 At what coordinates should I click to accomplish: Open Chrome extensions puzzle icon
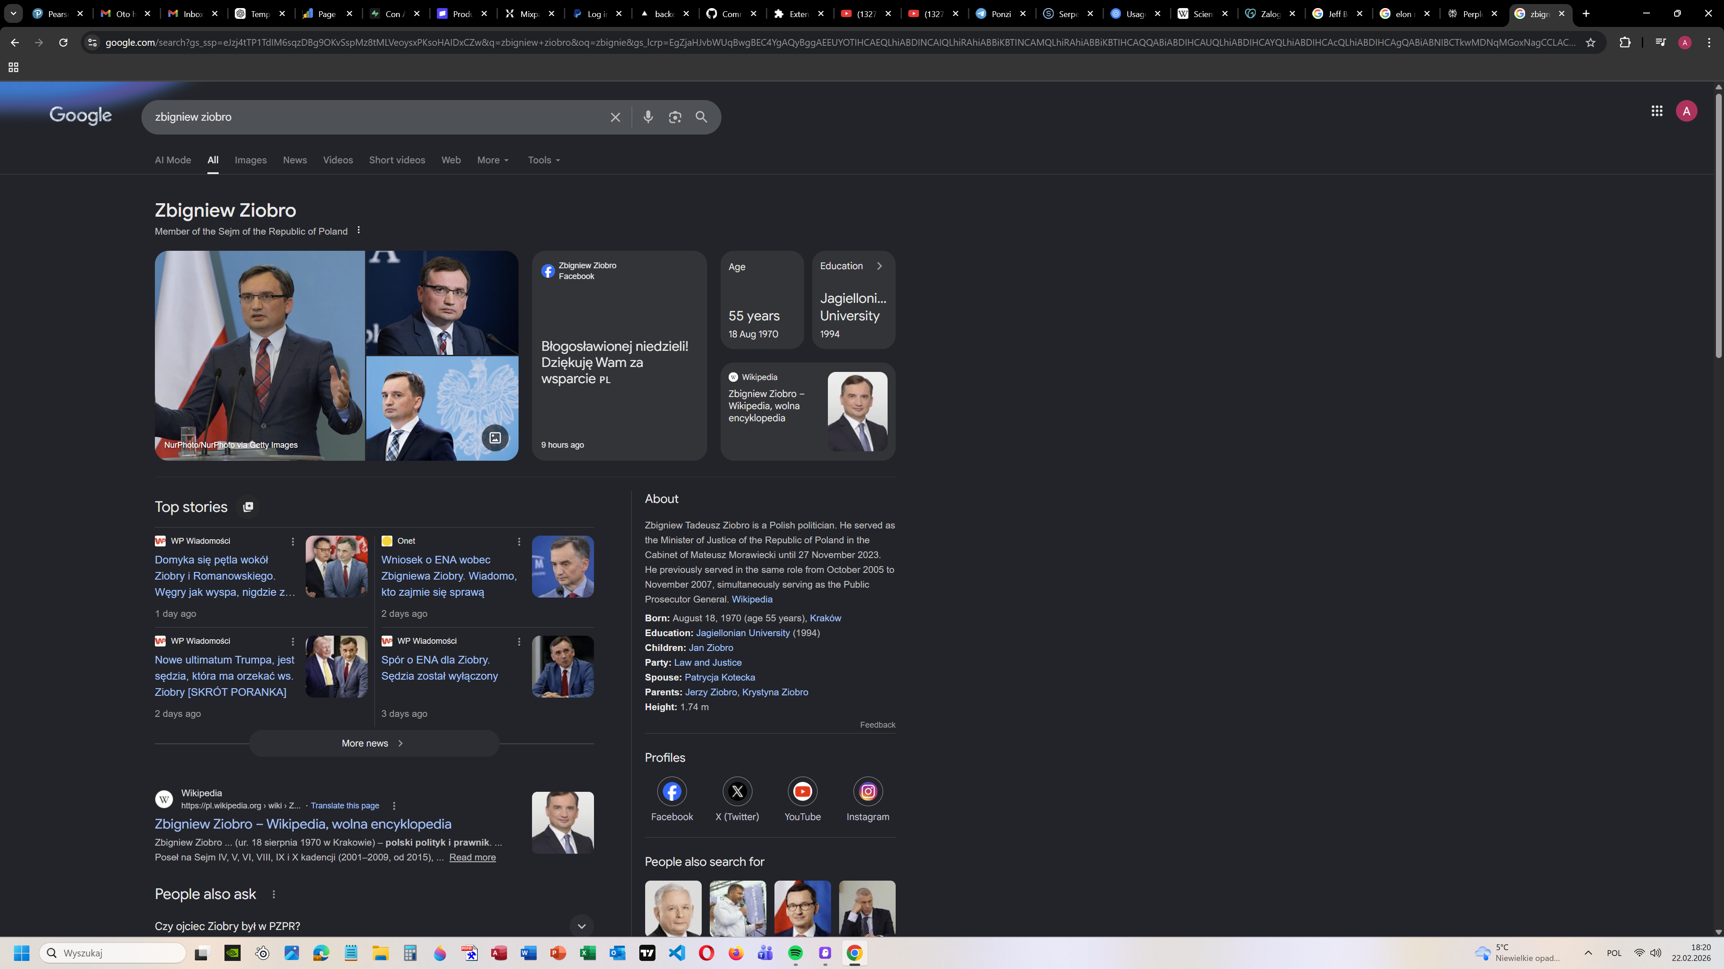pyautogui.click(x=1625, y=43)
